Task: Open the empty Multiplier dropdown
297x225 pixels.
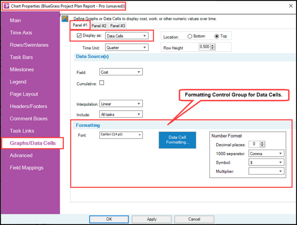Action: coord(266,171)
